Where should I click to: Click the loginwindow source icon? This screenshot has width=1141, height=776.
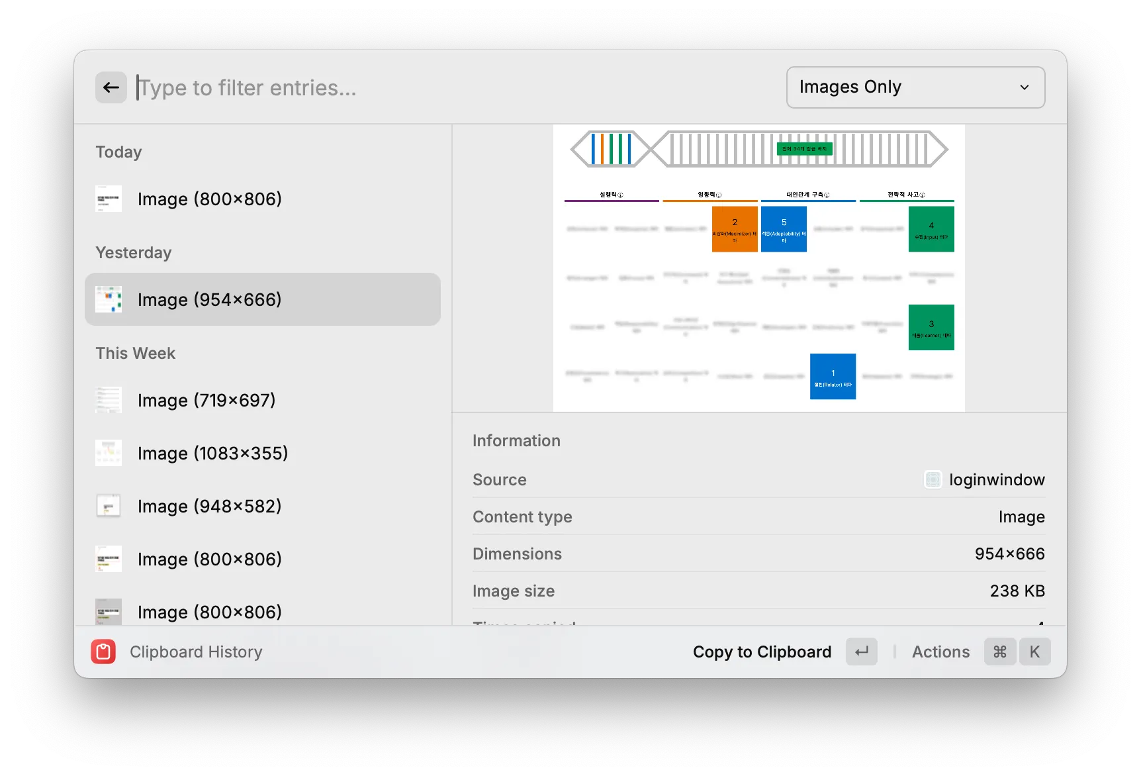click(933, 479)
